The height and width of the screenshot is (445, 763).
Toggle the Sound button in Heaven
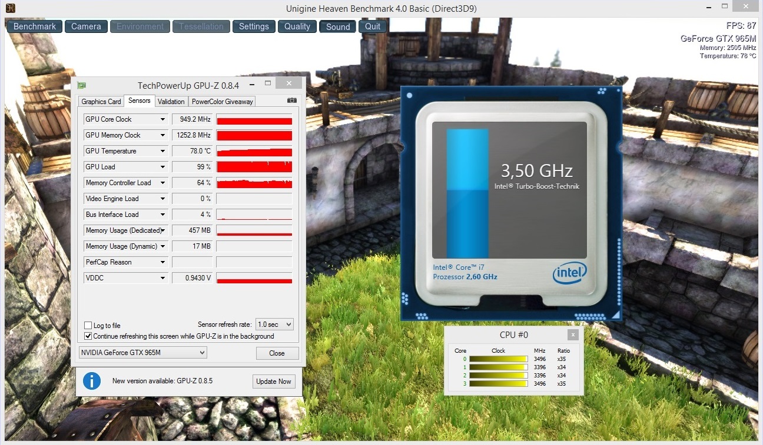[x=338, y=26]
